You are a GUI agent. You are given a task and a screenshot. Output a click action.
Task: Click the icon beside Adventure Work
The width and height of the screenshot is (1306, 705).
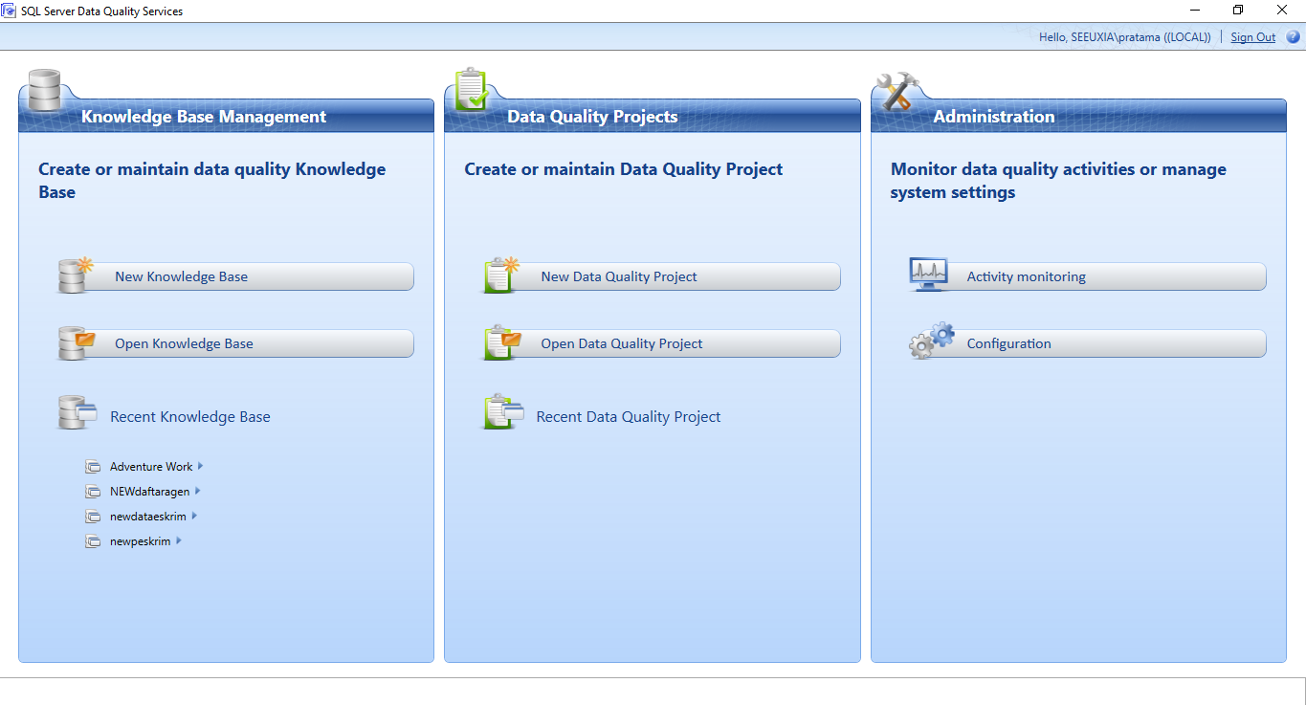pyautogui.click(x=93, y=467)
